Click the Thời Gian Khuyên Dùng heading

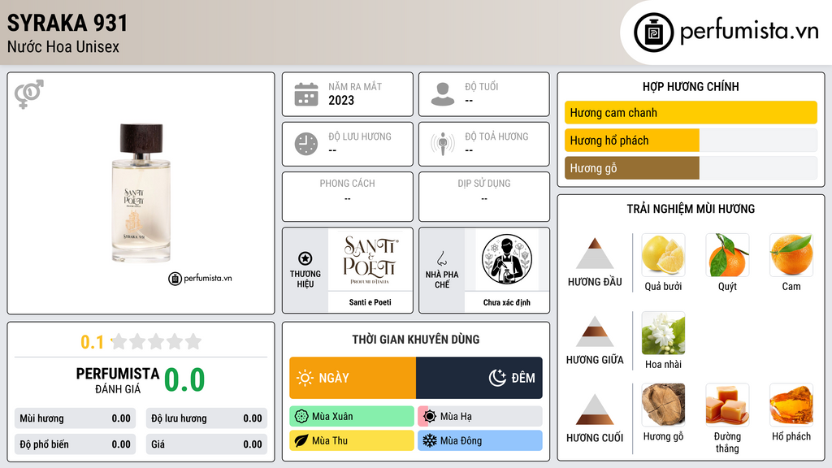[x=416, y=339]
